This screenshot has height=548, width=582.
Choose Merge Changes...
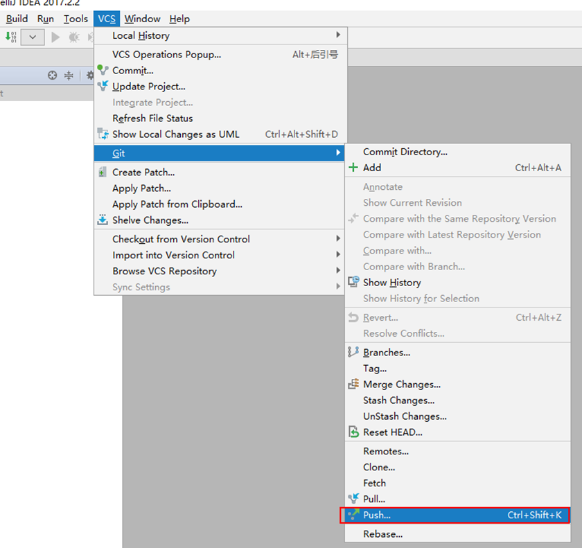(458, 385)
